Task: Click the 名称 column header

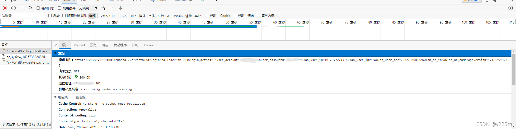Action: click(26, 44)
